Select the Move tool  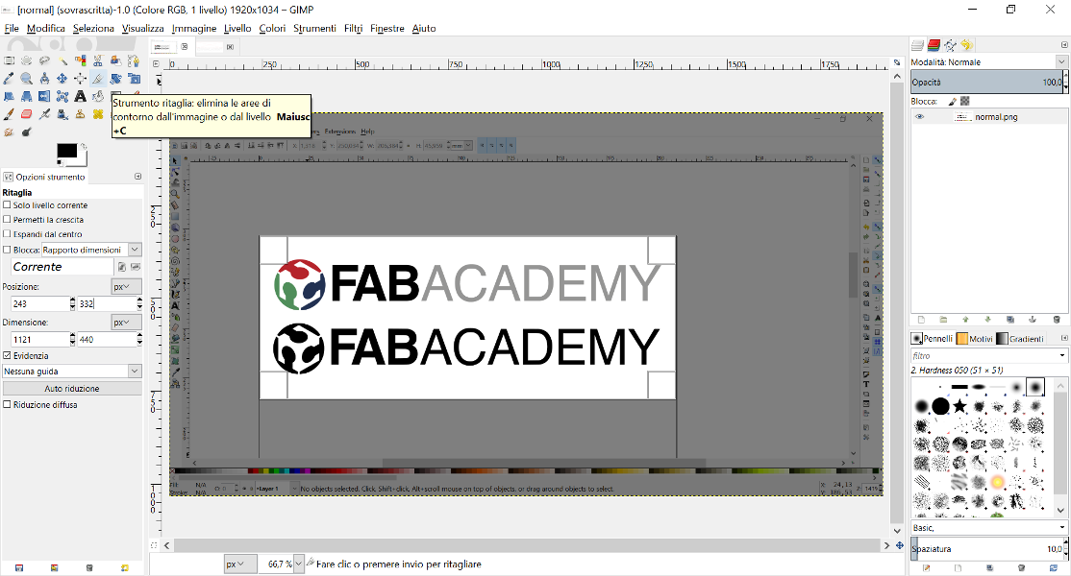(x=62, y=79)
